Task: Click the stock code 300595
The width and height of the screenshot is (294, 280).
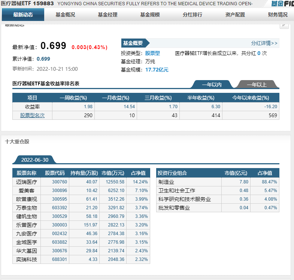Action: [60, 199]
